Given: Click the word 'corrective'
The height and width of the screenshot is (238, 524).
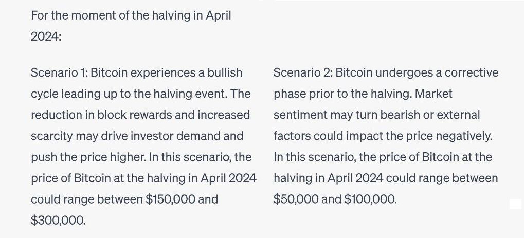Looking at the screenshot, I should [x=471, y=72].
